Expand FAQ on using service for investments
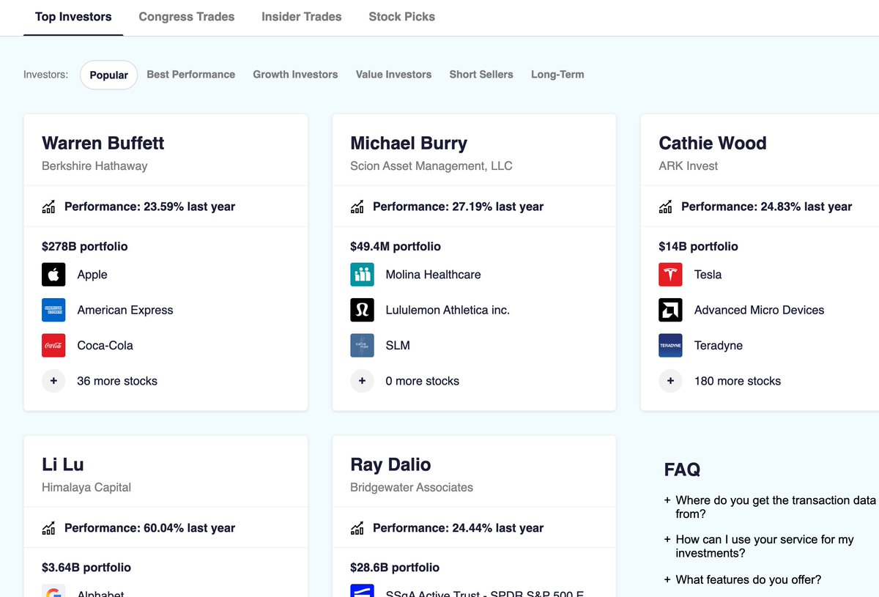The height and width of the screenshot is (597, 879). click(759, 546)
